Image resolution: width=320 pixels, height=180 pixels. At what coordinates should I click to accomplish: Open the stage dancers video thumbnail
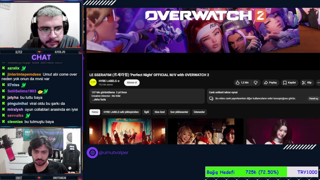(127, 131)
